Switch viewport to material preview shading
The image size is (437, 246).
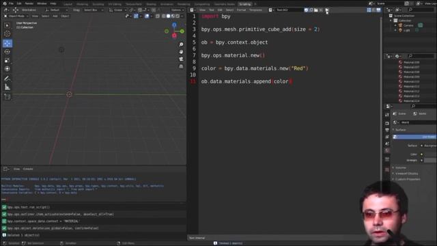pos(173,16)
